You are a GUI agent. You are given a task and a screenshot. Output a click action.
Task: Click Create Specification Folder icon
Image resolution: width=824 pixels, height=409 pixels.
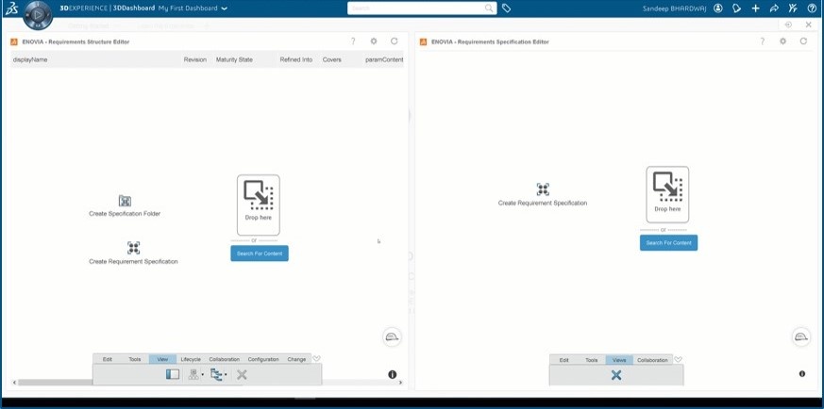pyautogui.click(x=125, y=201)
